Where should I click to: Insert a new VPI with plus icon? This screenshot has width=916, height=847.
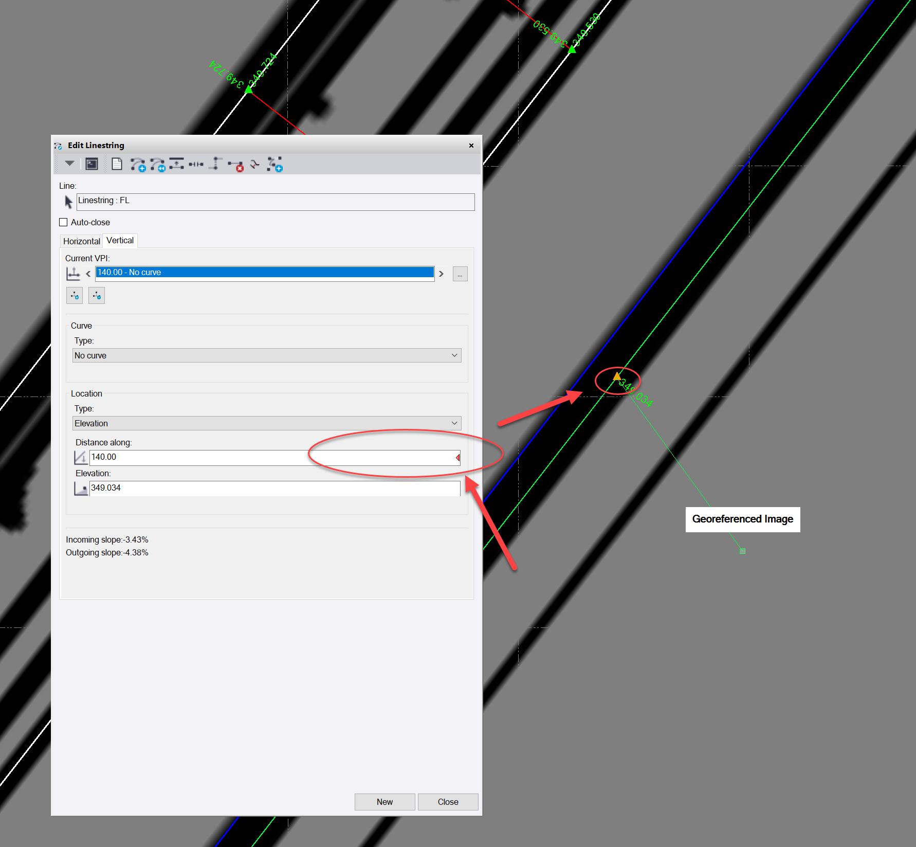[x=75, y=296]
